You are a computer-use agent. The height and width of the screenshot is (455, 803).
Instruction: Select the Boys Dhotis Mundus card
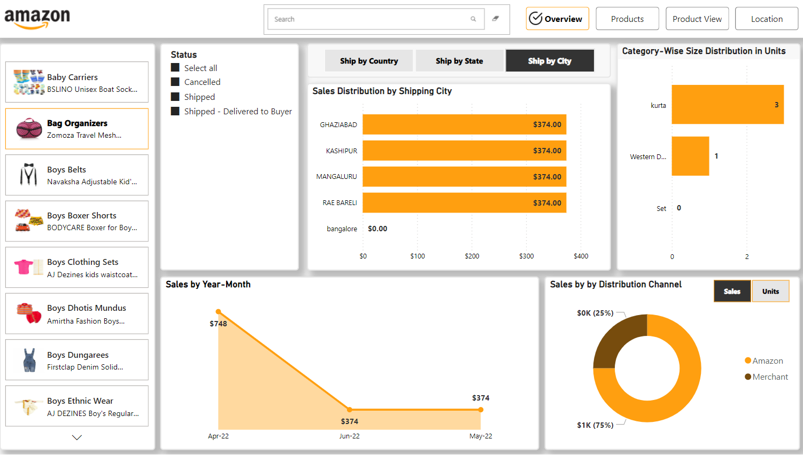77,313
